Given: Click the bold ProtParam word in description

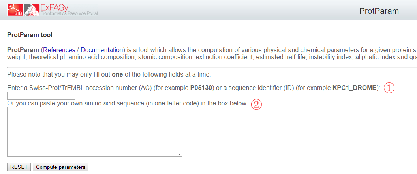Looking at the screenshot, I should tap(23, 50).
